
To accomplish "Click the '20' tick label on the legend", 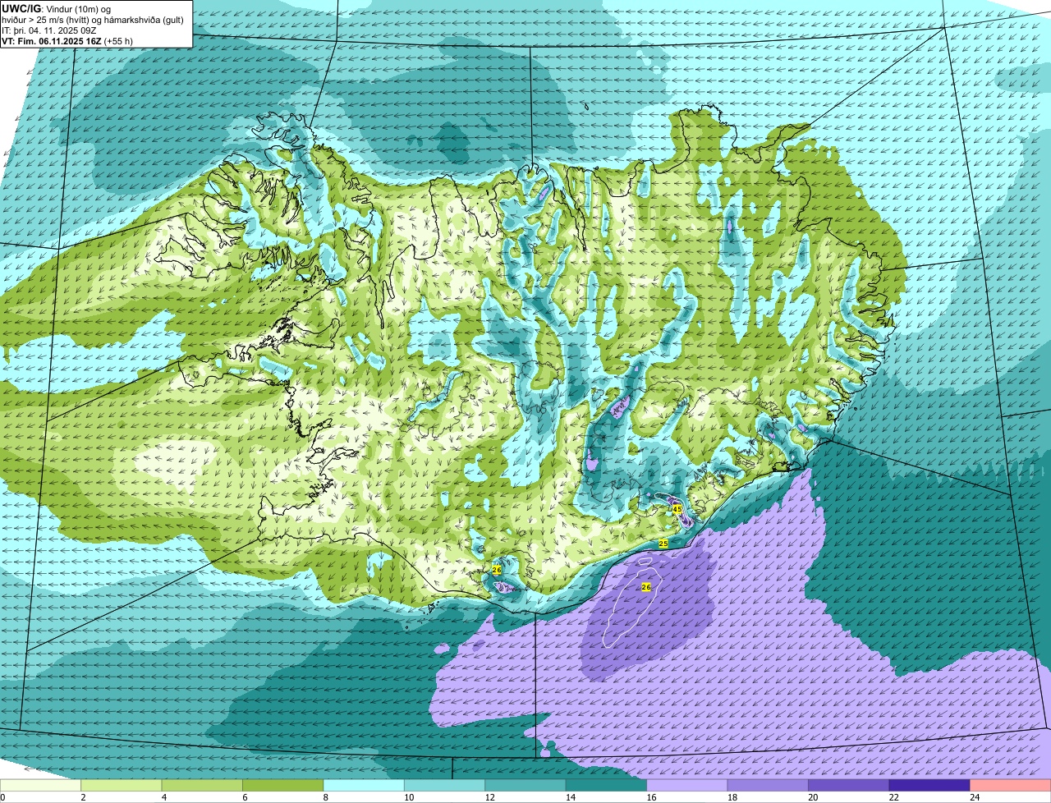I will pos(812,797).
